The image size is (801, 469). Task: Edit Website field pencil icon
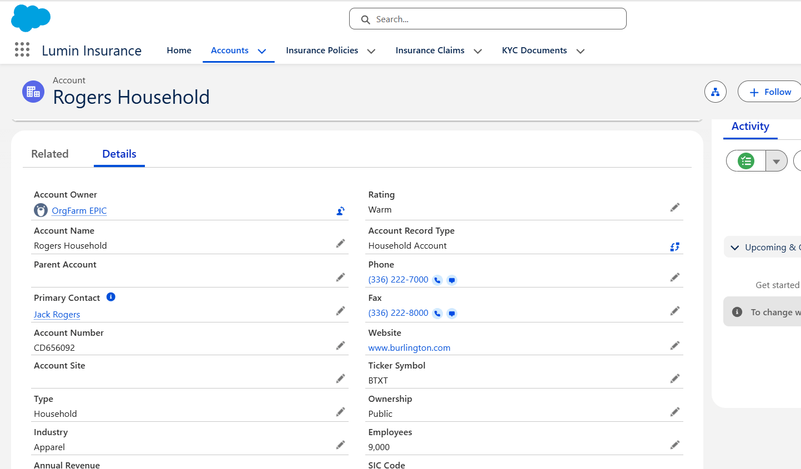tap(675, 346)
